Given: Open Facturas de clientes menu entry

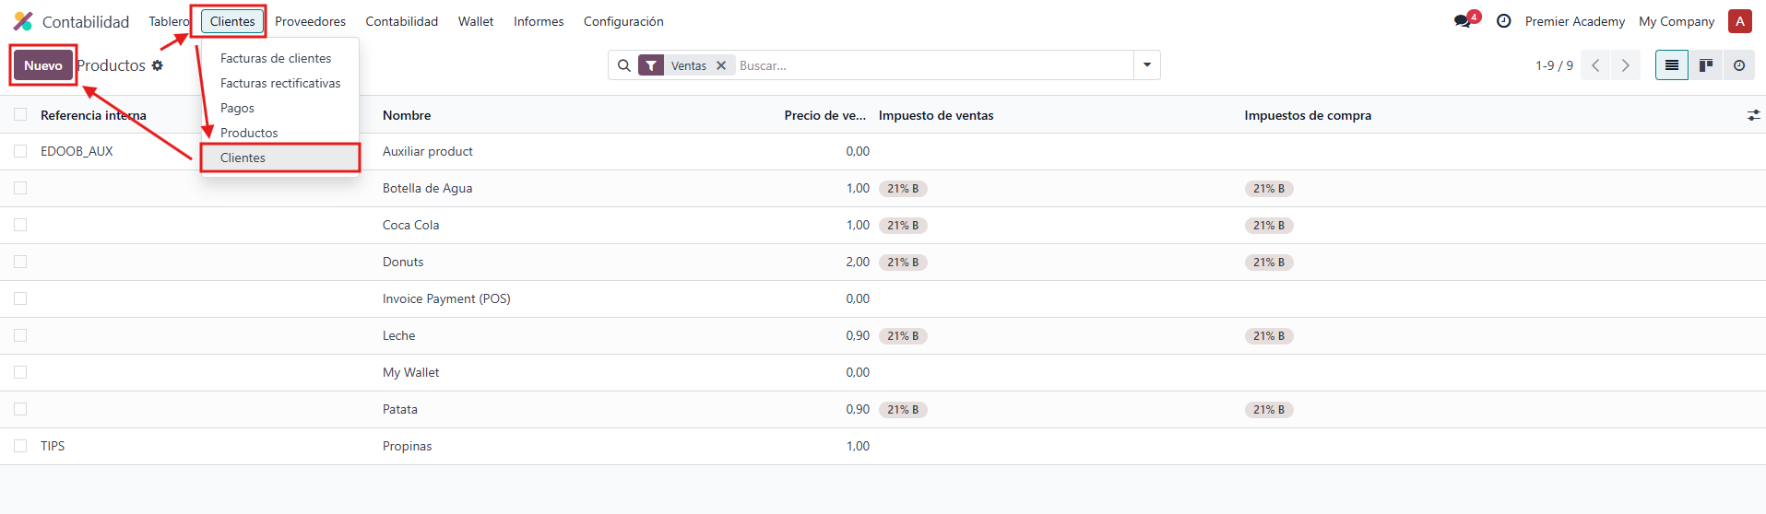Looking at the screenshot, I should [275, 58].
